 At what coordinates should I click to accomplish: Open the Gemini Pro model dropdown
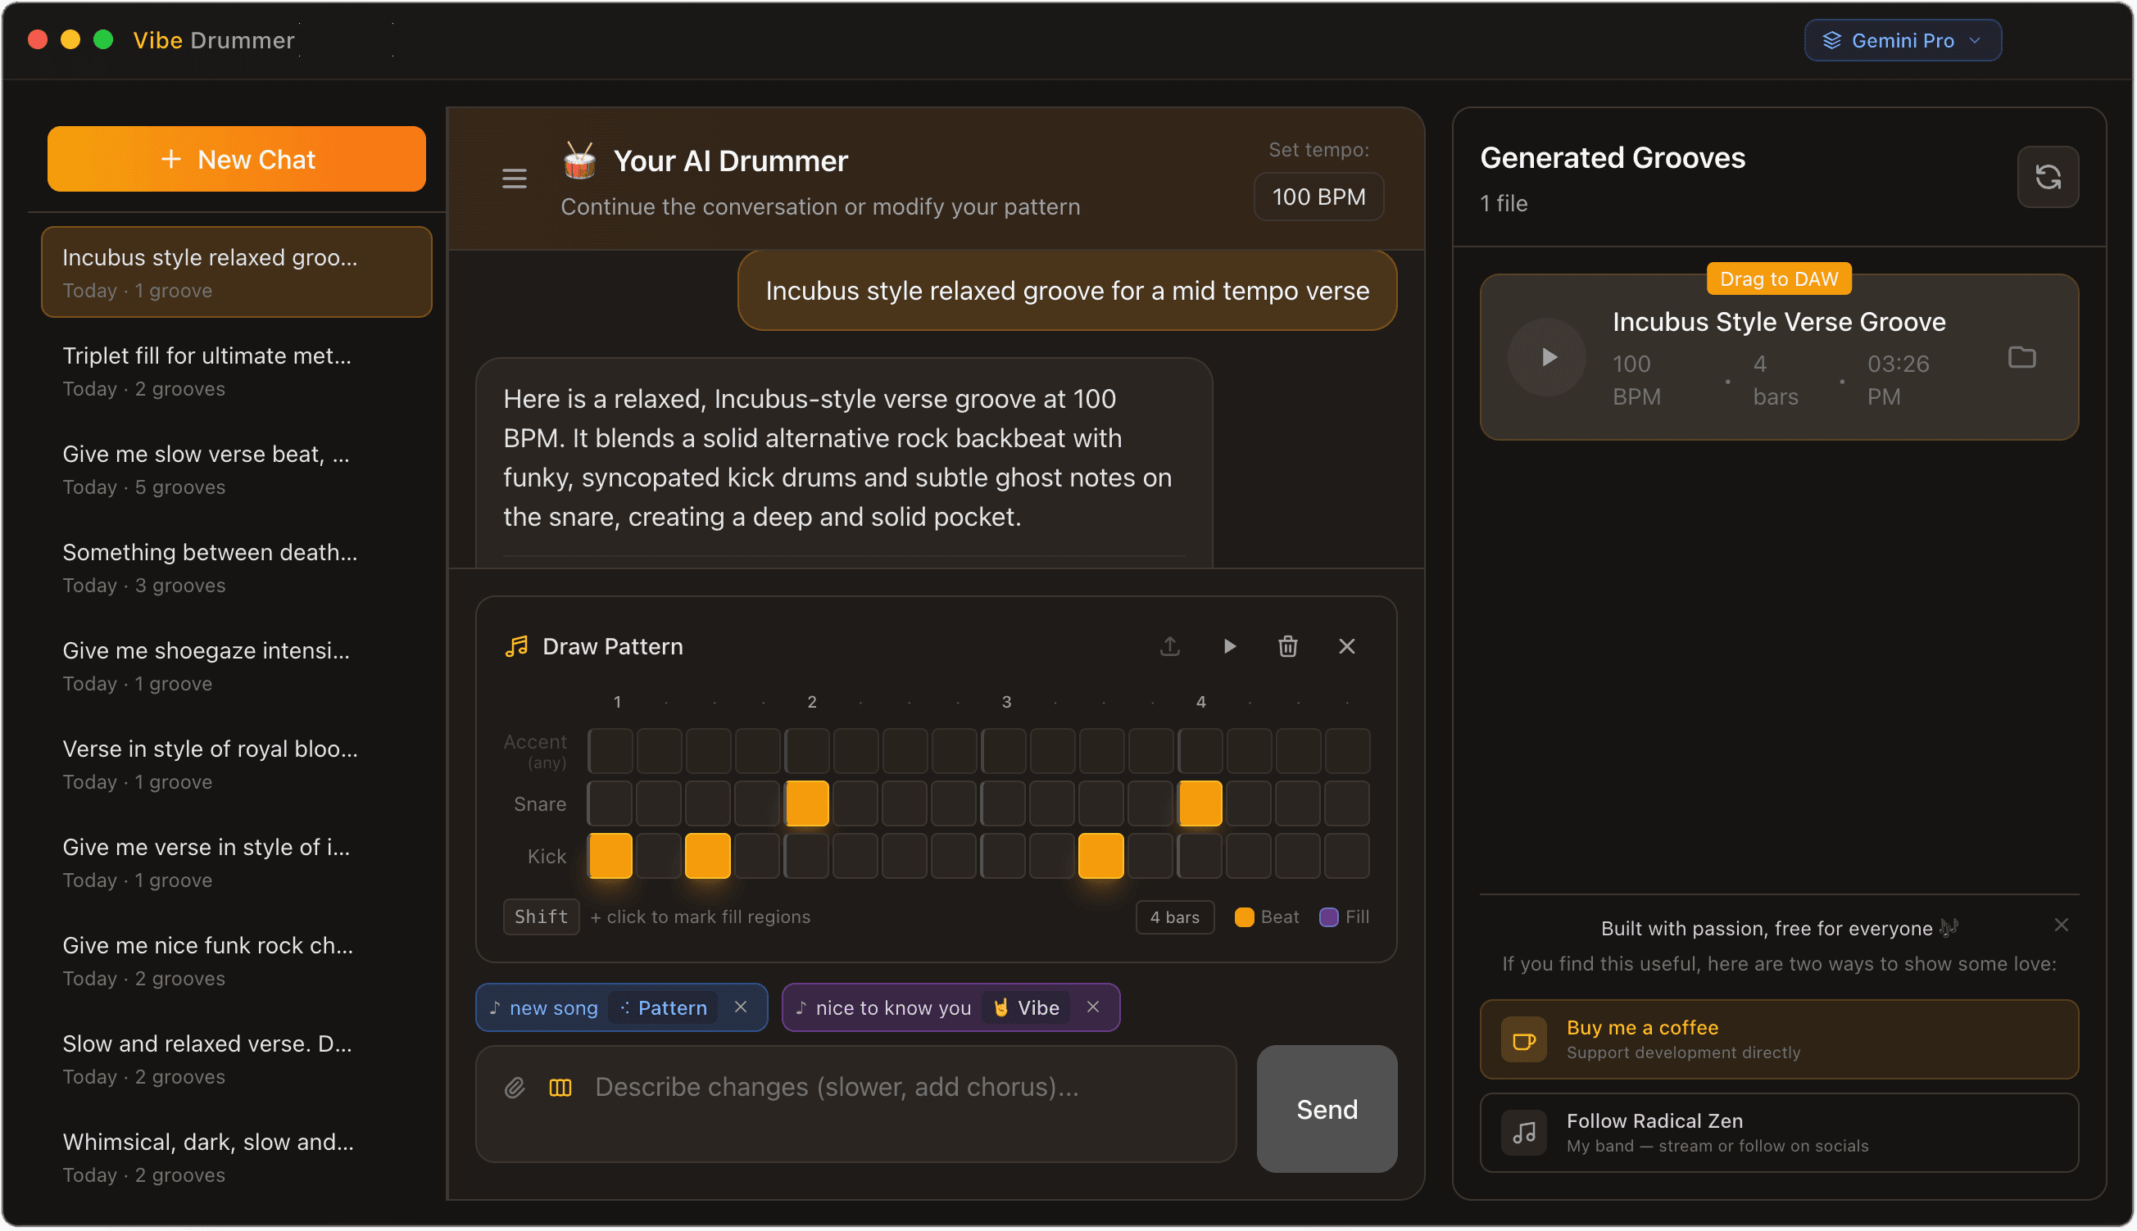(x=1902, y=40)
